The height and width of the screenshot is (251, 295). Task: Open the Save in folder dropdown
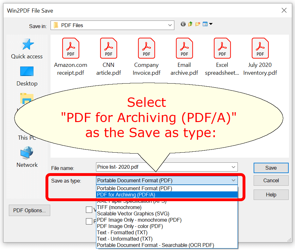click(x=170, y=25)
